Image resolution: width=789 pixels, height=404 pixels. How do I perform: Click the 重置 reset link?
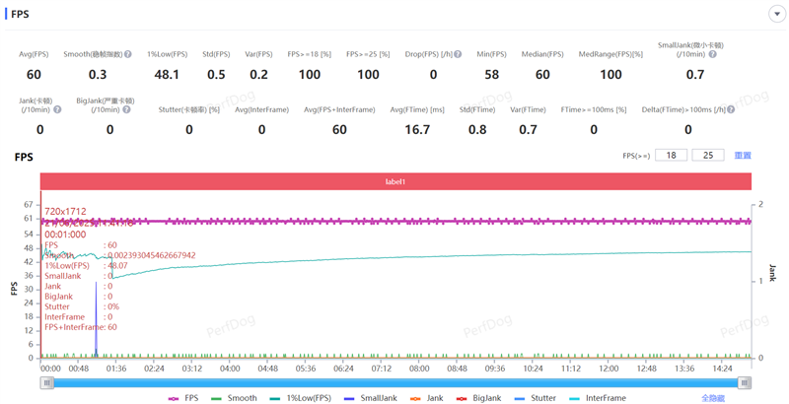(743, 156)
